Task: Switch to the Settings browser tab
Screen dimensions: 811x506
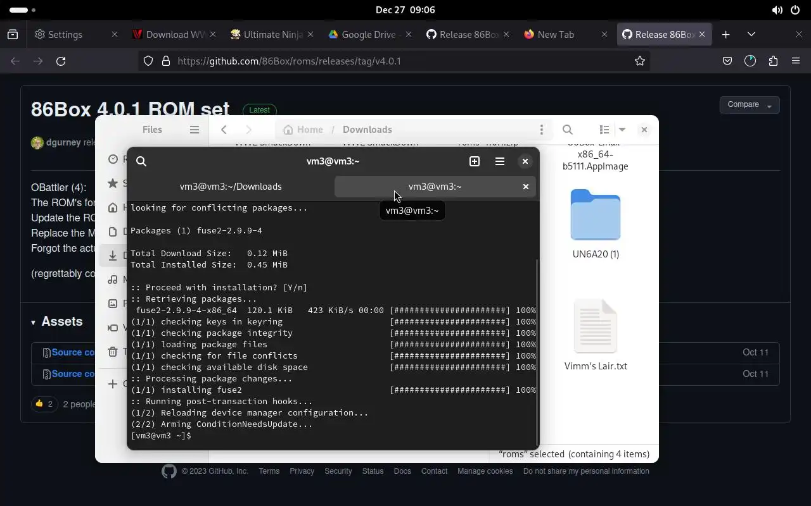Action: [x=77, y=35]
